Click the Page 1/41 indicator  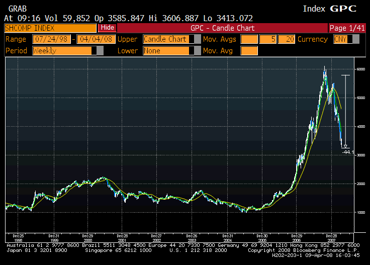pyautogui.click(x=346, y=28)
